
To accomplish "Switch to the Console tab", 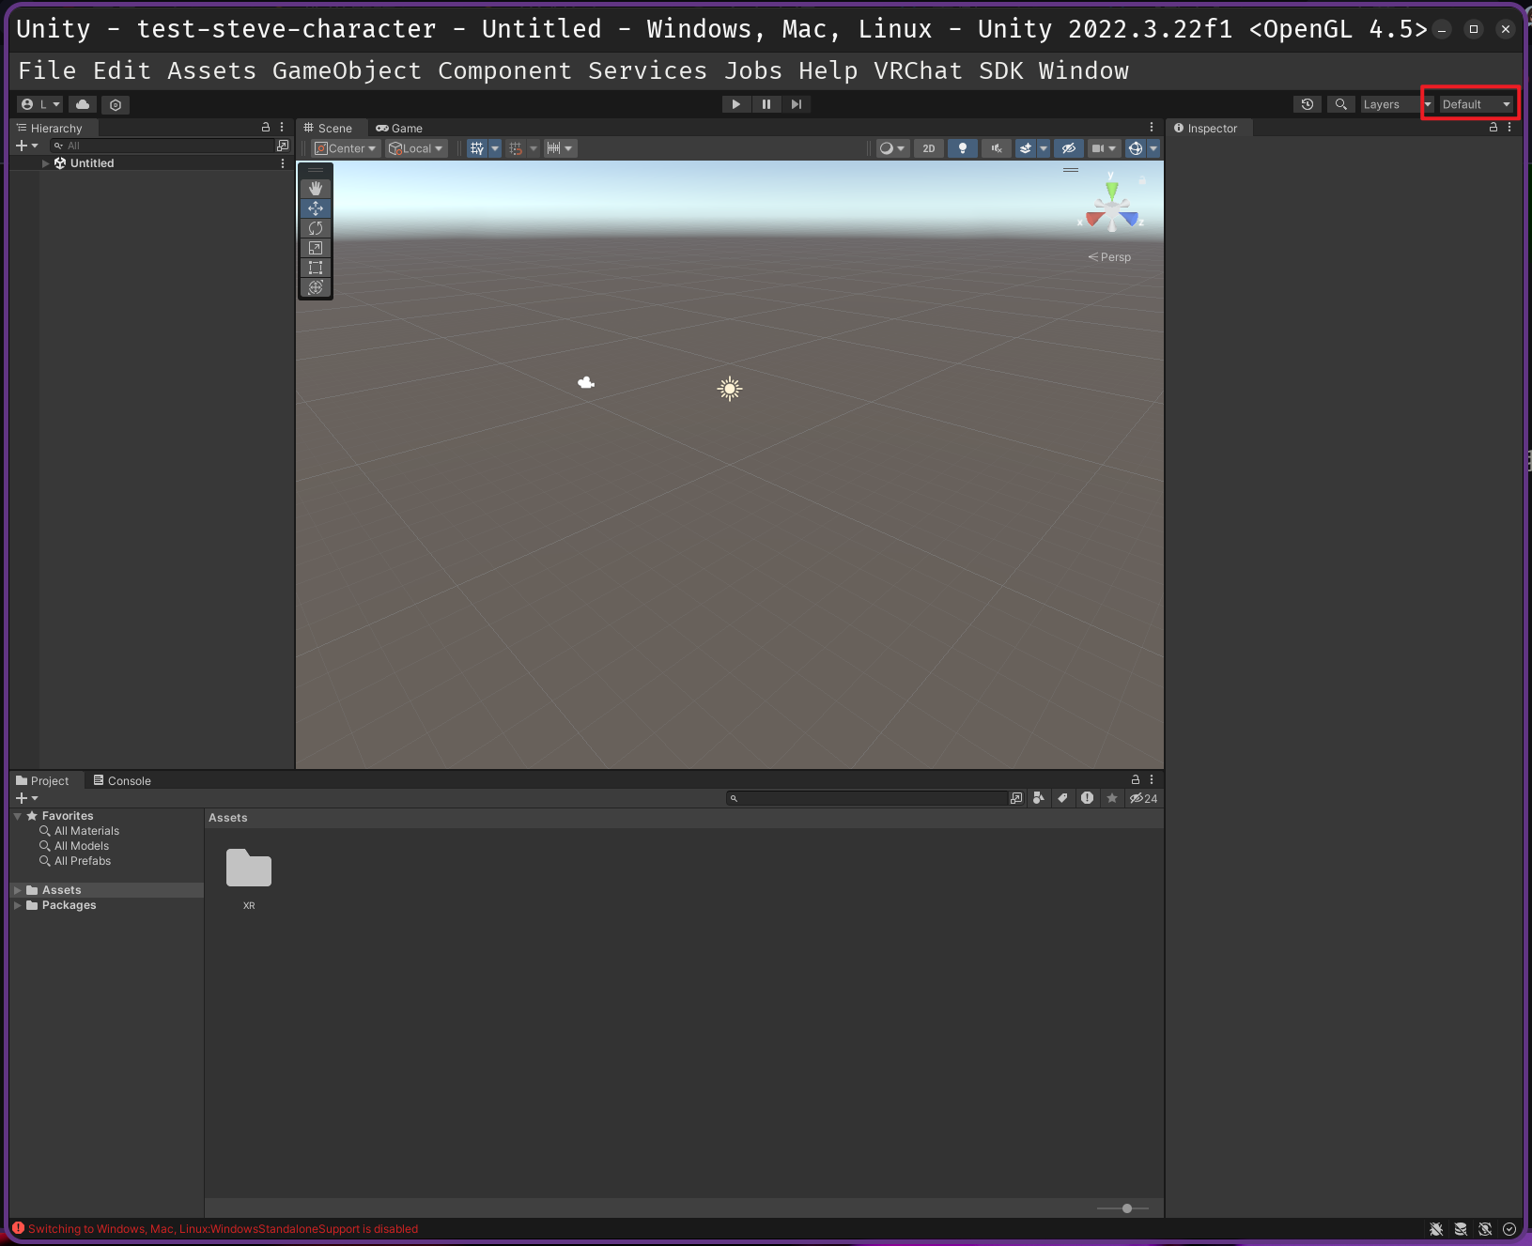I will pos(122,781).
